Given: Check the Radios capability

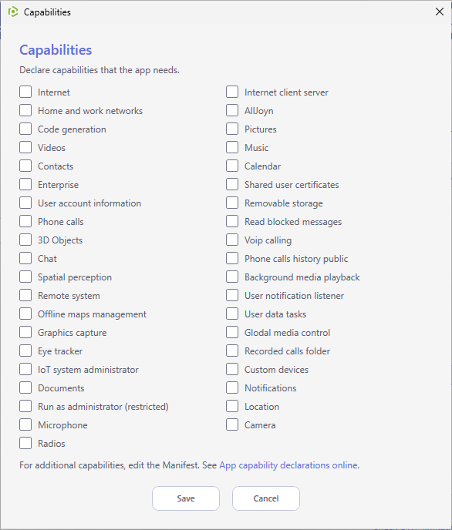Looking at the screenshot, I should (25, 443).
